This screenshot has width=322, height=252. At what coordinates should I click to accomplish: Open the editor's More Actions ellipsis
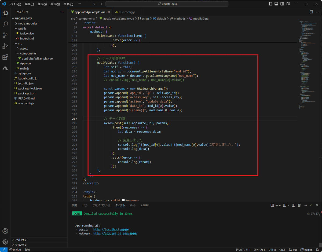pos(317,12)
